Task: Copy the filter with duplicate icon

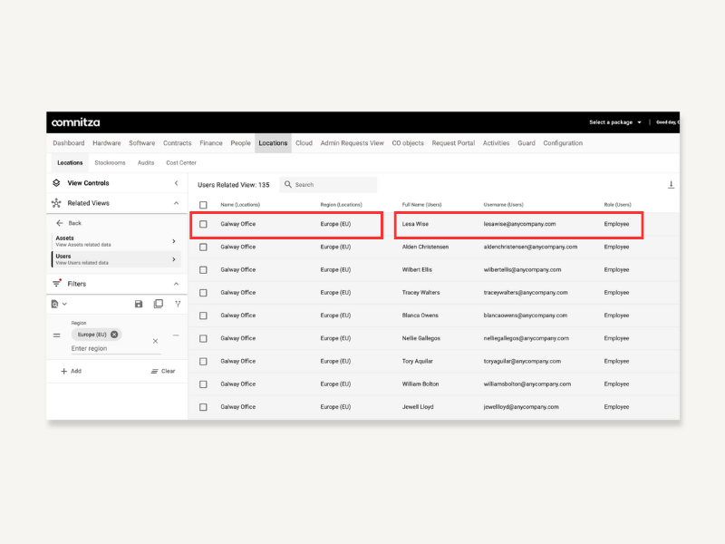Action: tap(158, 304)
